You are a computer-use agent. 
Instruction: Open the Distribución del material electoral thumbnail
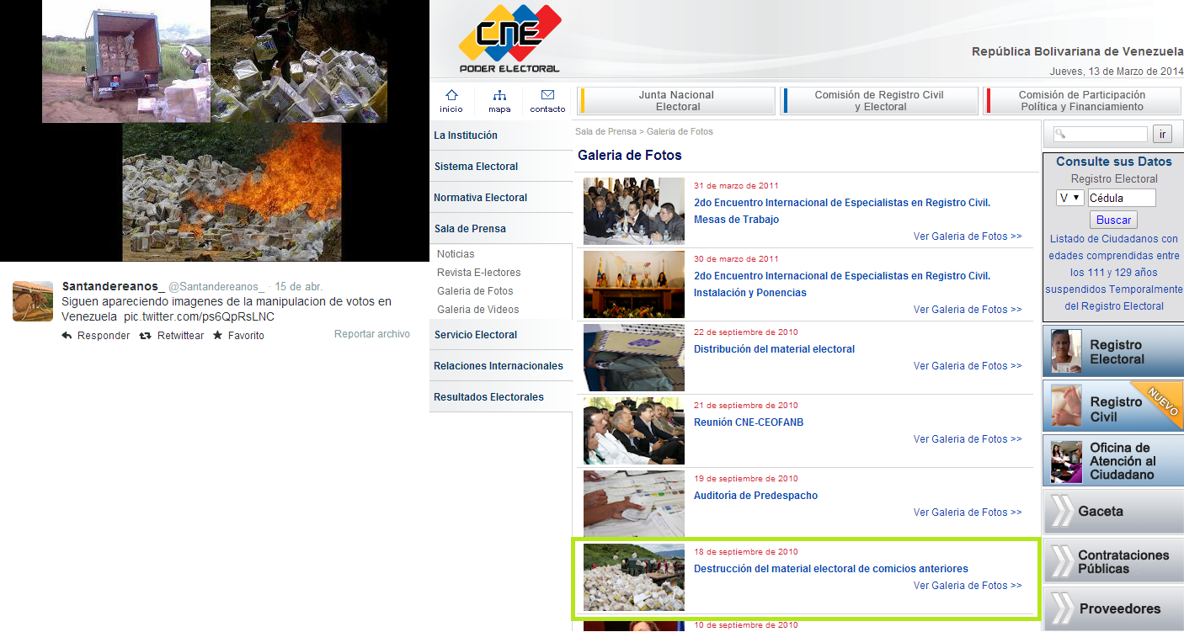tap(633, 358)
